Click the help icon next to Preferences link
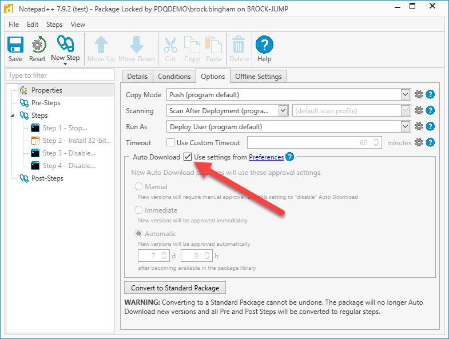Viewport: 449px width, 339px height. pyautogui.click(x=290, y=157)
